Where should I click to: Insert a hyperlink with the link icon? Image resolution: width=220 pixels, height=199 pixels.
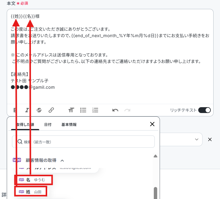click(x=51, y=110)
